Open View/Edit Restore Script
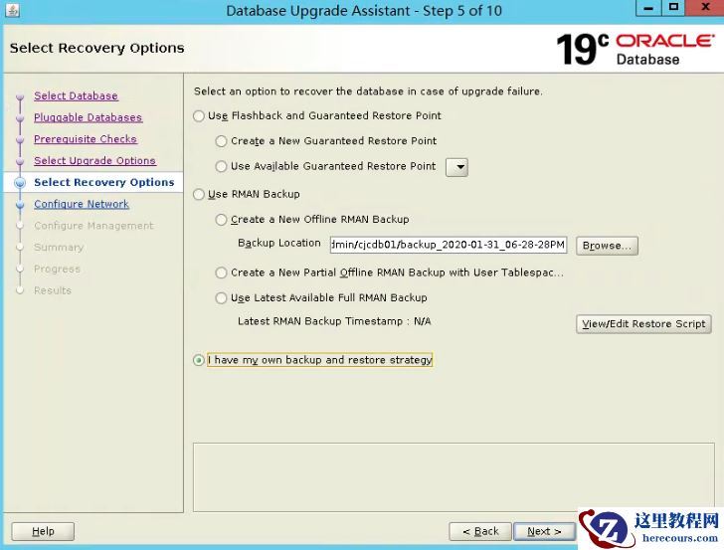Screen dimensions: 724x550 coord(643,324)
